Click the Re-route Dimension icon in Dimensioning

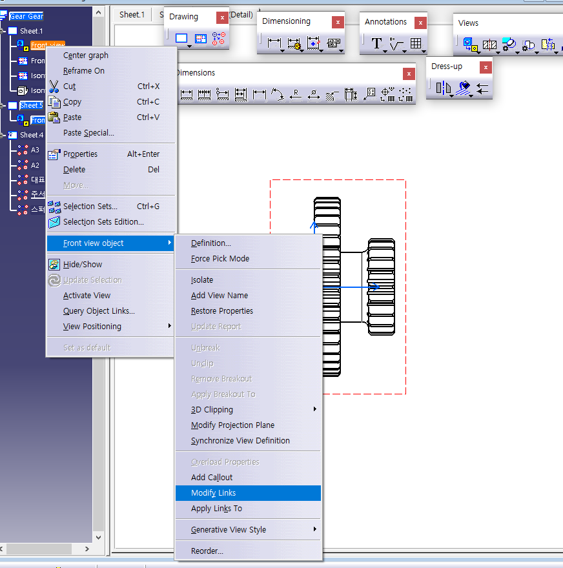(313, 43)
